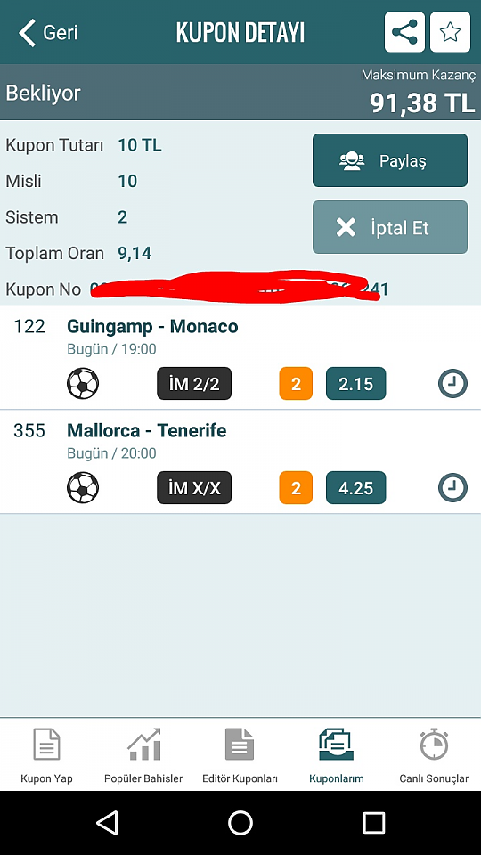Tap the clock icon on the Guingamp - Monaco row
The width and height of the screenshot is (481, 855).
tap(452, 383)
